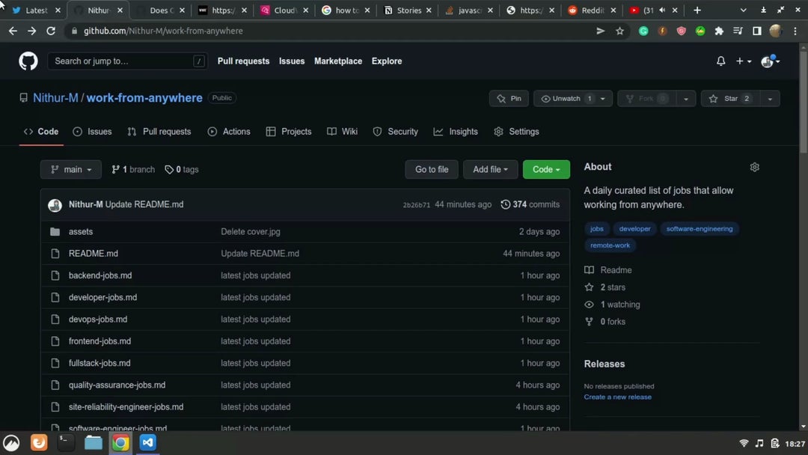Screen dimensions: 808x455
Task: Click your profile avatar
Action: (768, 61)
